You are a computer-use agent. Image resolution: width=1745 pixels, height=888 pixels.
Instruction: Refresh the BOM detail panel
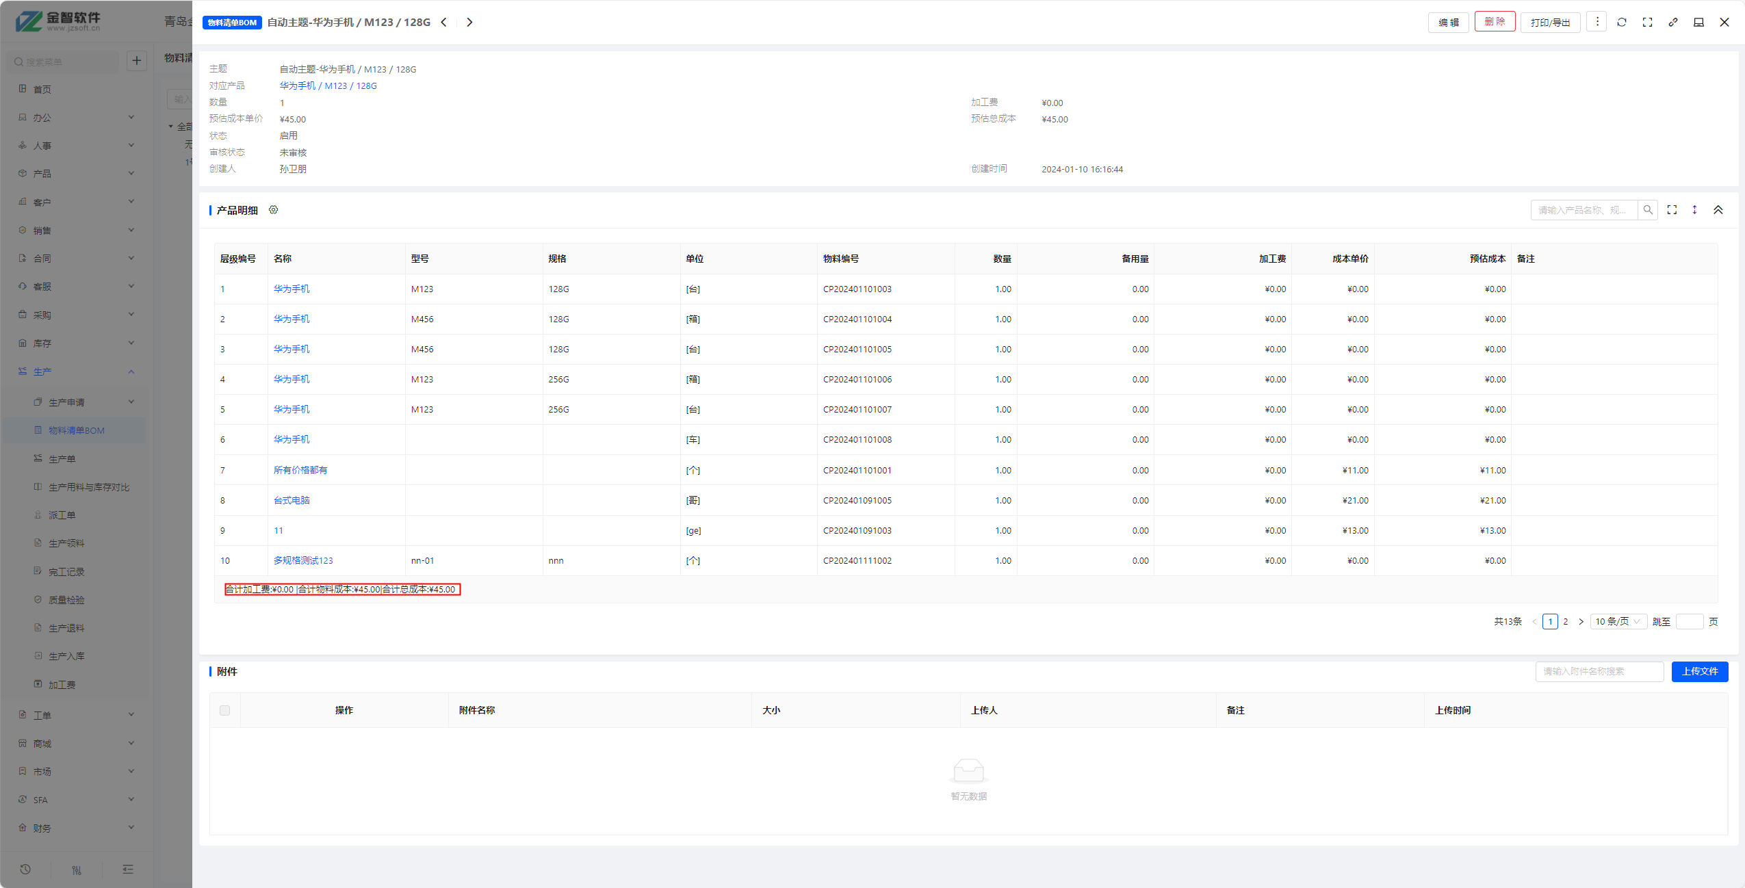(1622, 22)
